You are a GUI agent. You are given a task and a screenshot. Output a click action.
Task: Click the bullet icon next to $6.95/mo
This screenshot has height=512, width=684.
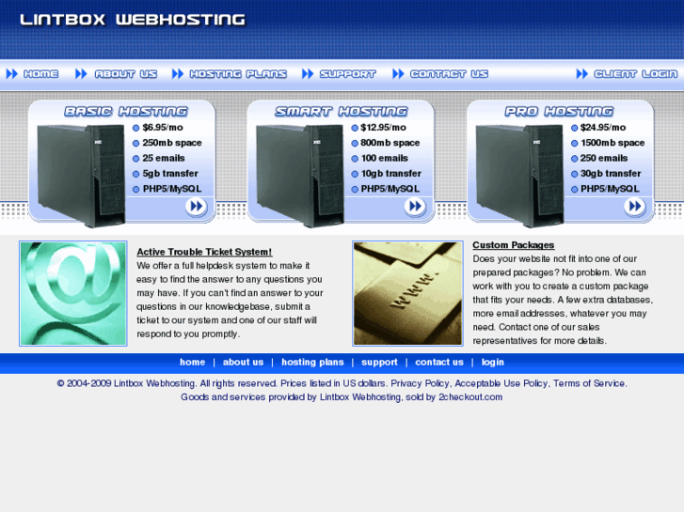(x=135, y=128)
